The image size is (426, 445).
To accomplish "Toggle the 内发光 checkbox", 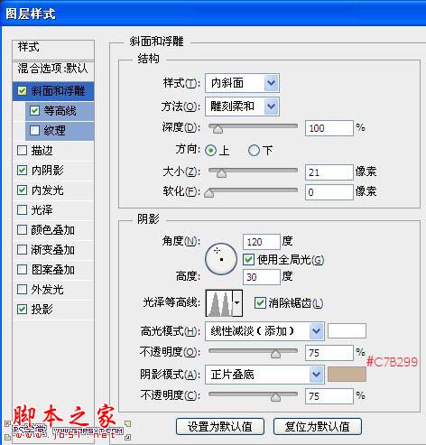I will tap(22, 190).
